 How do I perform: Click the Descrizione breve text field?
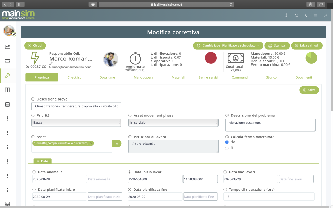(76, 106)
